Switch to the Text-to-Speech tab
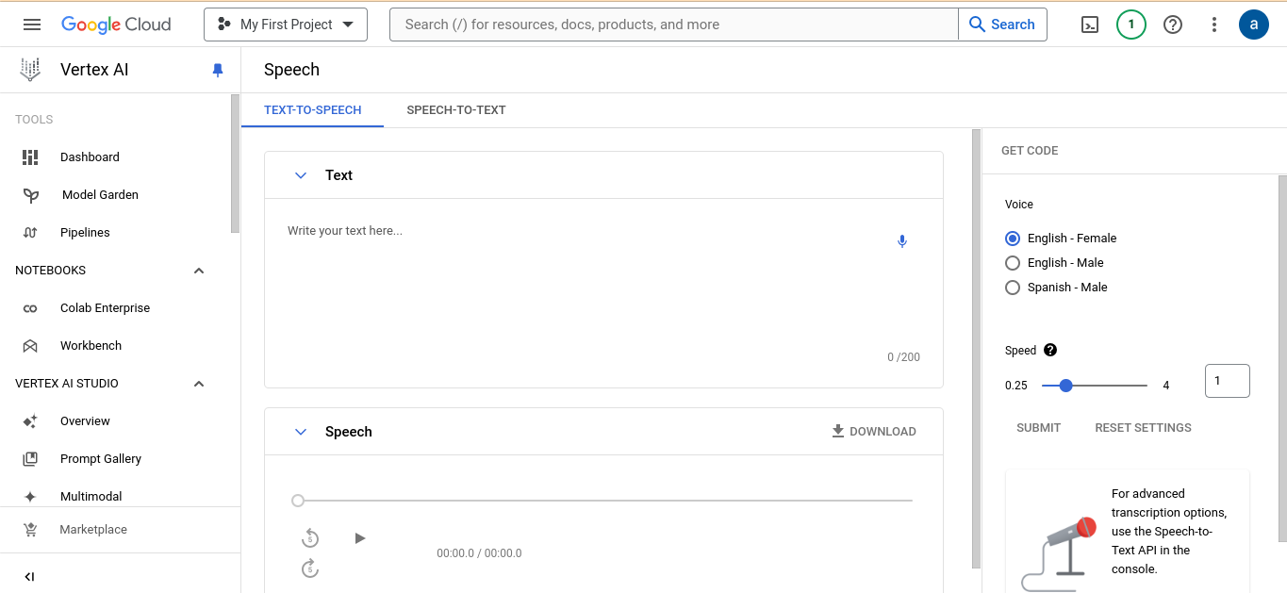 click(313, 110)
